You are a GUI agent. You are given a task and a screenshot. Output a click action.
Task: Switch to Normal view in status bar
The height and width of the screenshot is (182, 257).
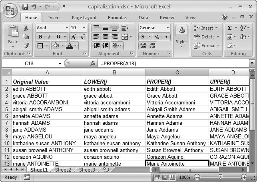[157, 177]
